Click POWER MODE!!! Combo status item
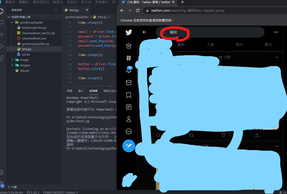Screen dimensions: 287x194 60,192
